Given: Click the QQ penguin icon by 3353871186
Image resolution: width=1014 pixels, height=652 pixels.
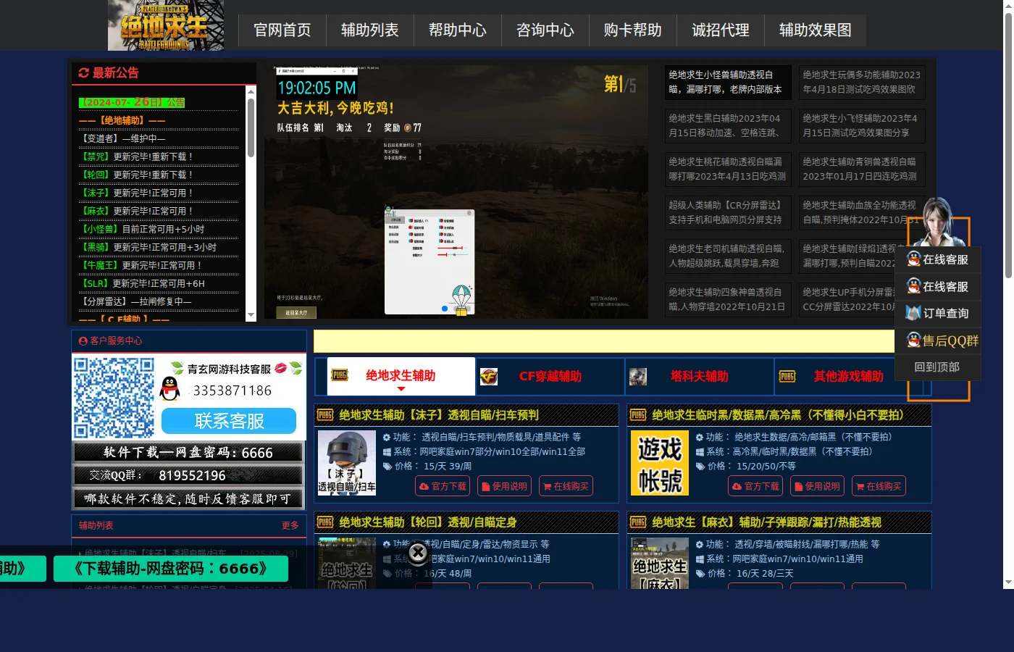Looking at the screenshot, I should (x=169, y=389).
